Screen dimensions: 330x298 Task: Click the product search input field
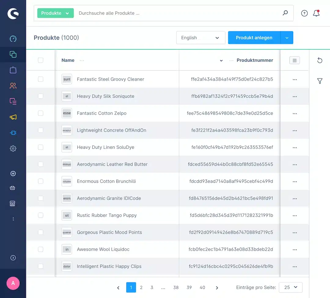177,13
